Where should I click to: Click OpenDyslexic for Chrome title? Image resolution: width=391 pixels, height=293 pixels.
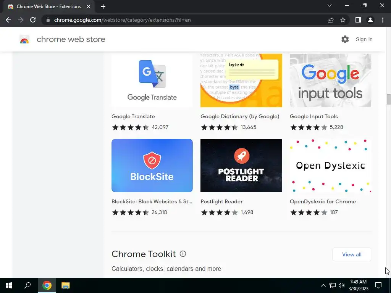click(x=323, y=201)
